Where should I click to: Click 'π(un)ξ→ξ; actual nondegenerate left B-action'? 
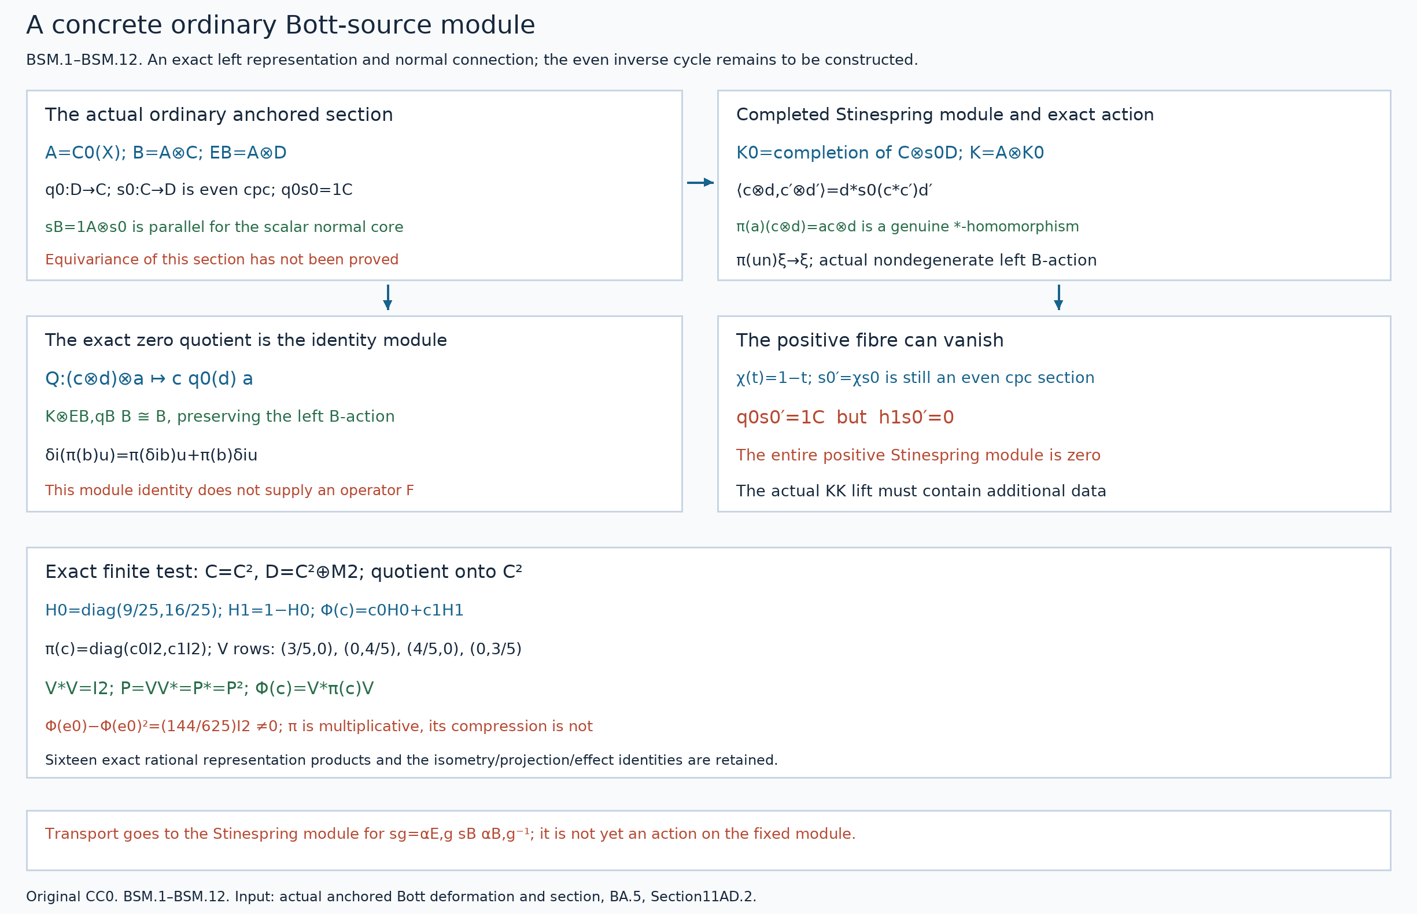(916, 260)
